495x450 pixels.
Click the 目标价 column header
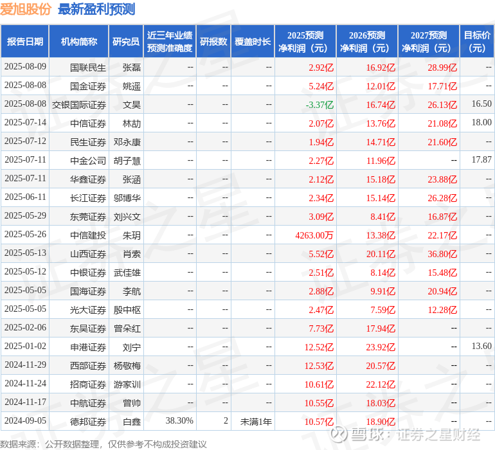coord(477,41)
